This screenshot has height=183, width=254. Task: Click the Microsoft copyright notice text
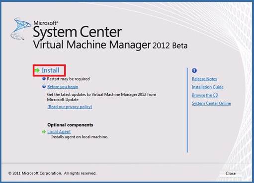[x=52, y=173]
